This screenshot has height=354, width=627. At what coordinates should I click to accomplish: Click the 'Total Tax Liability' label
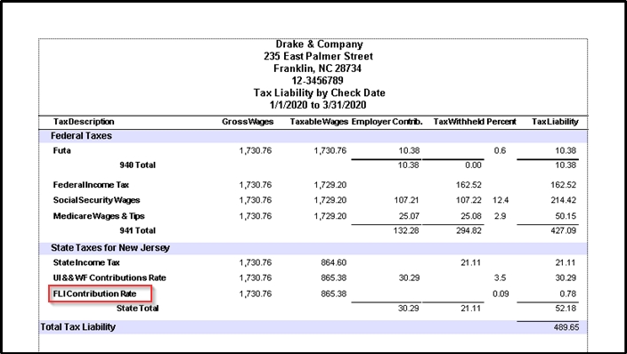pos(78,326)
